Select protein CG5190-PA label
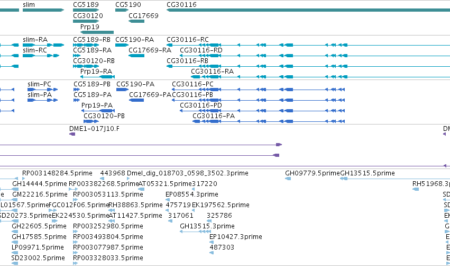 (135, 84)
